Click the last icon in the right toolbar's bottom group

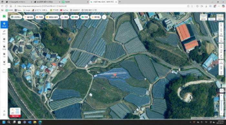[221, 72]
